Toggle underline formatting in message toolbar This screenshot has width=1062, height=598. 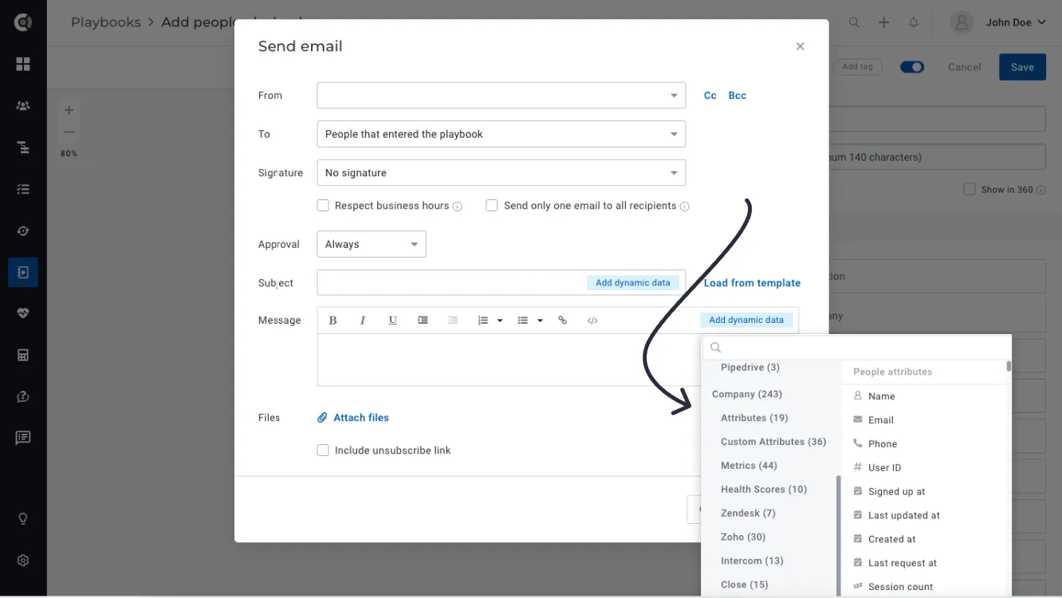393,321
